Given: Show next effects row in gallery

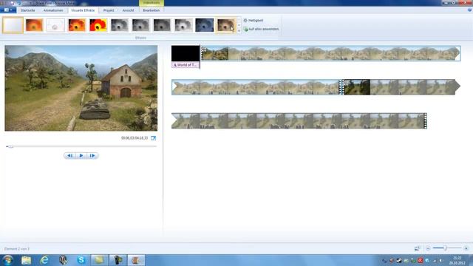Looking at the screenshot, I should [239, 25].
